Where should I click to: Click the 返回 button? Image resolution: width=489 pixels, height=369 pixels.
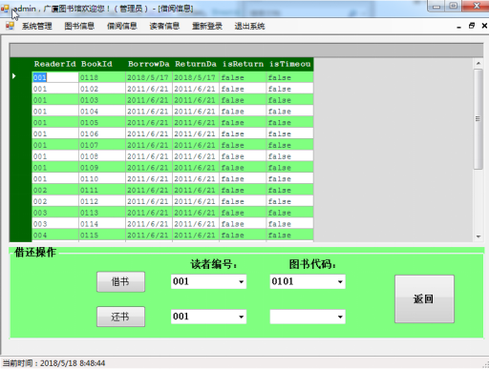point(424,298)
